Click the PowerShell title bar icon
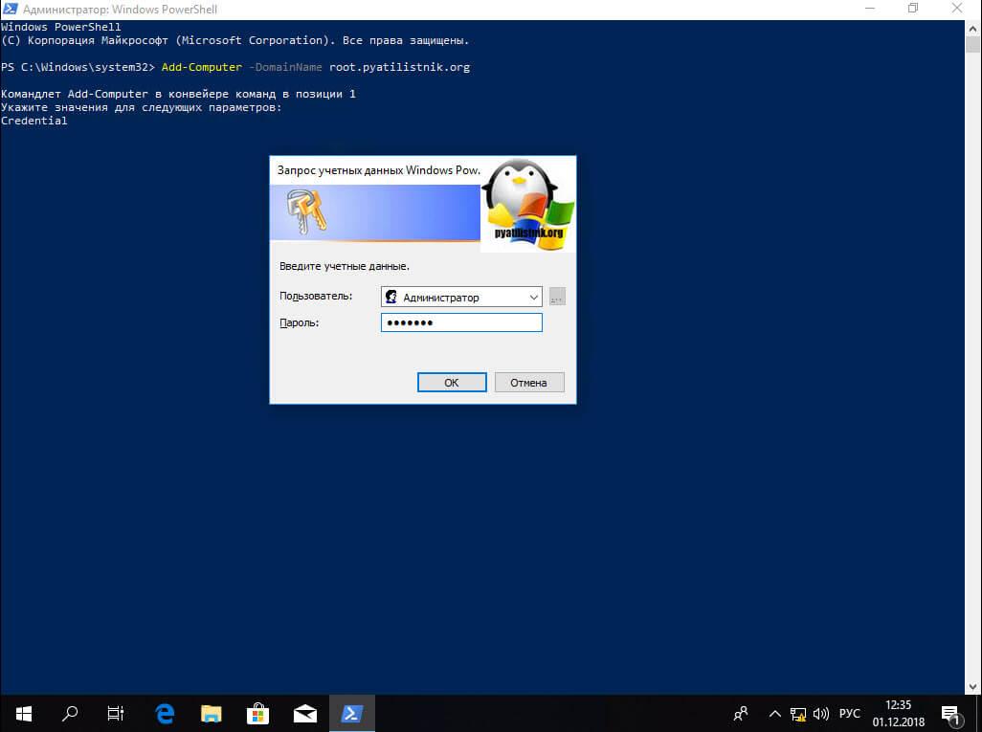Screen dimensions: 982x732 pyautogui.click(x=10, y=9)
